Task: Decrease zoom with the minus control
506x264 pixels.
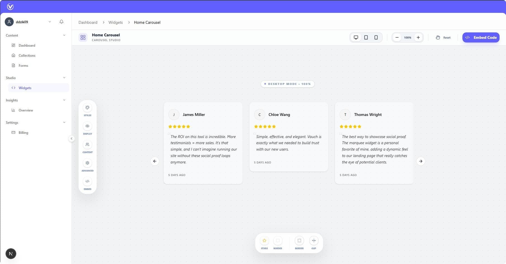Action: (x=397, y=37)
